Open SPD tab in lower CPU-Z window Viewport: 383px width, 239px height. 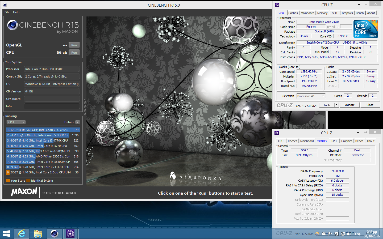(334, 141)
